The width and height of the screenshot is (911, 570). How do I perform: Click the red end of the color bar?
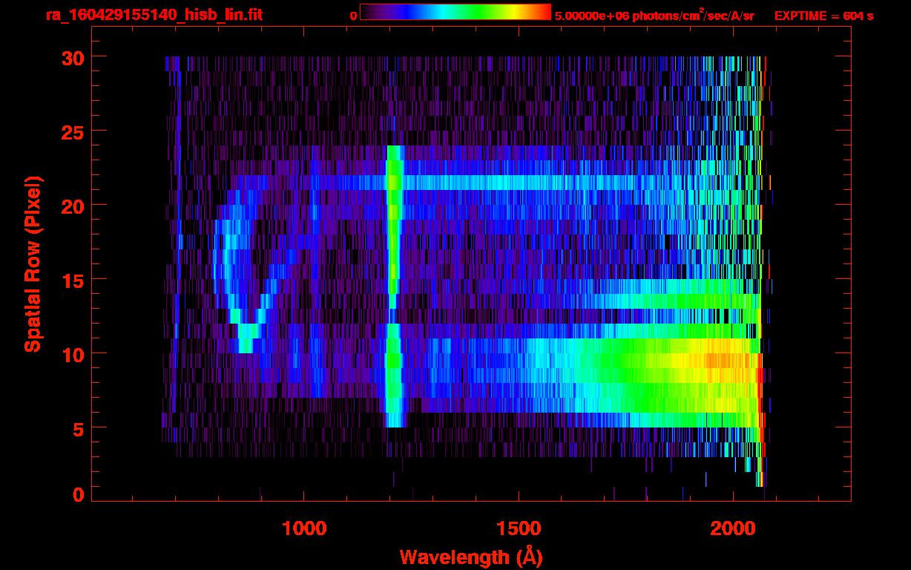point(546,12)
